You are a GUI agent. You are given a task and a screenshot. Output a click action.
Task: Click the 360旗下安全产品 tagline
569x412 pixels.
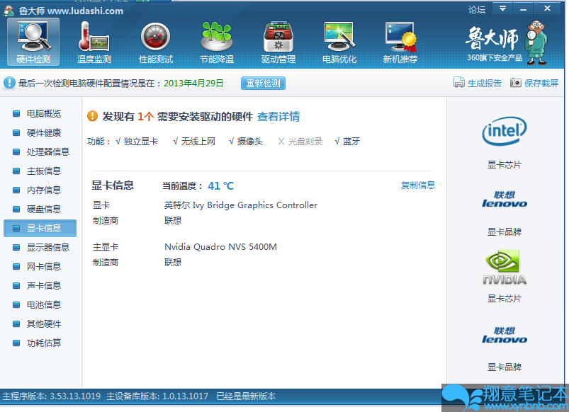pyautogui.click(x=495, y=57)
